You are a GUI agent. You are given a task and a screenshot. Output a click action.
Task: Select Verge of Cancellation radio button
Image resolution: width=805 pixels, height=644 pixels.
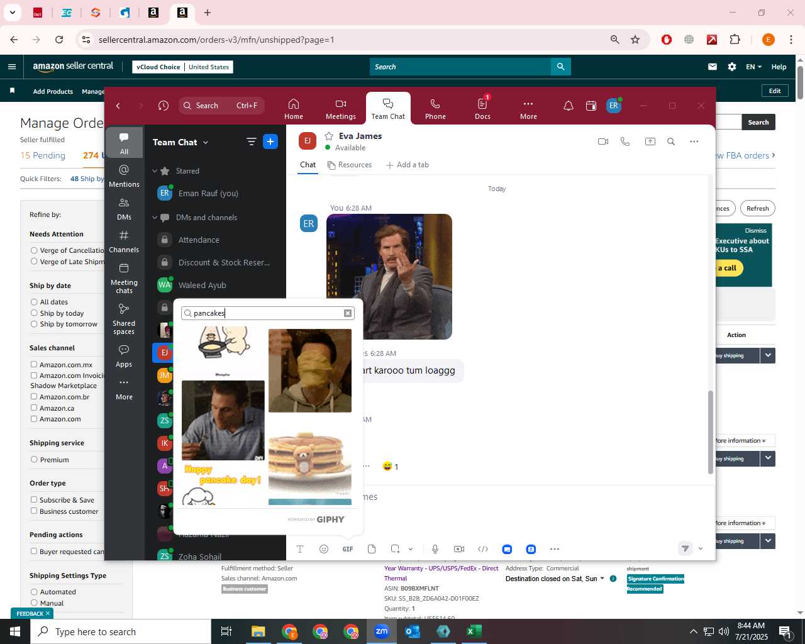coord(34,250)
